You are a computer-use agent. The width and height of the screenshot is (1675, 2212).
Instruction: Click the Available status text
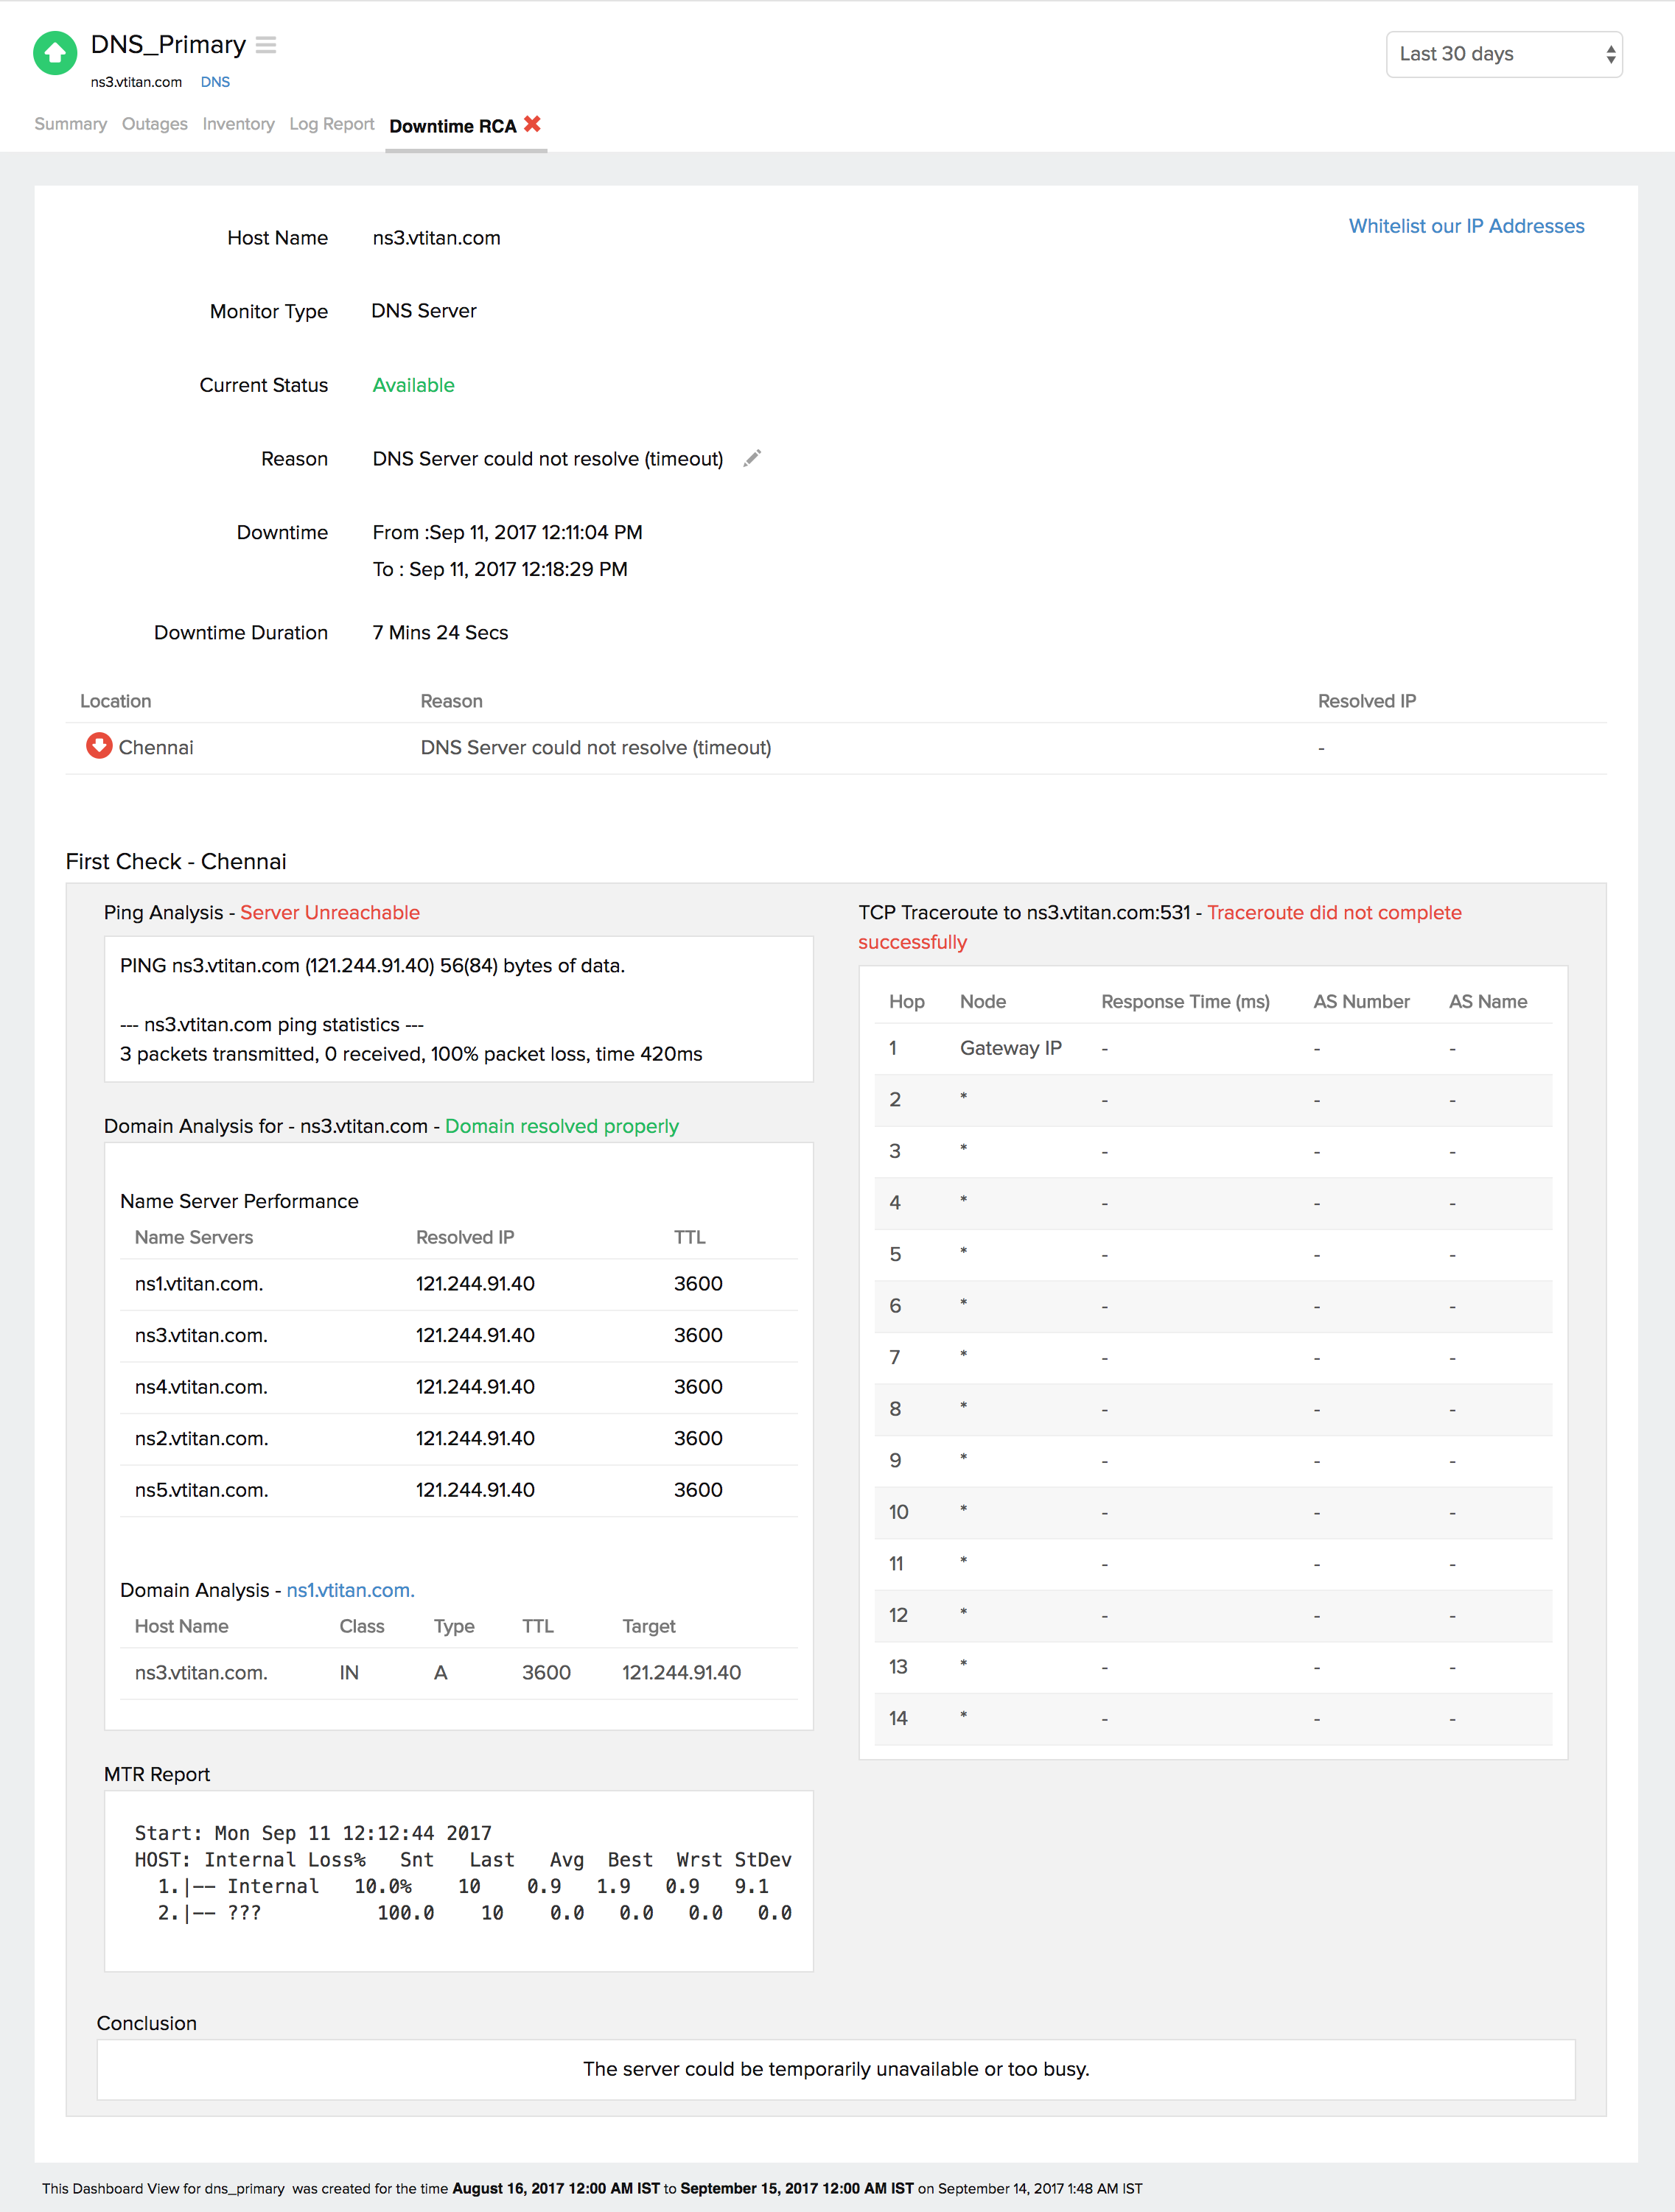point(413,385)
